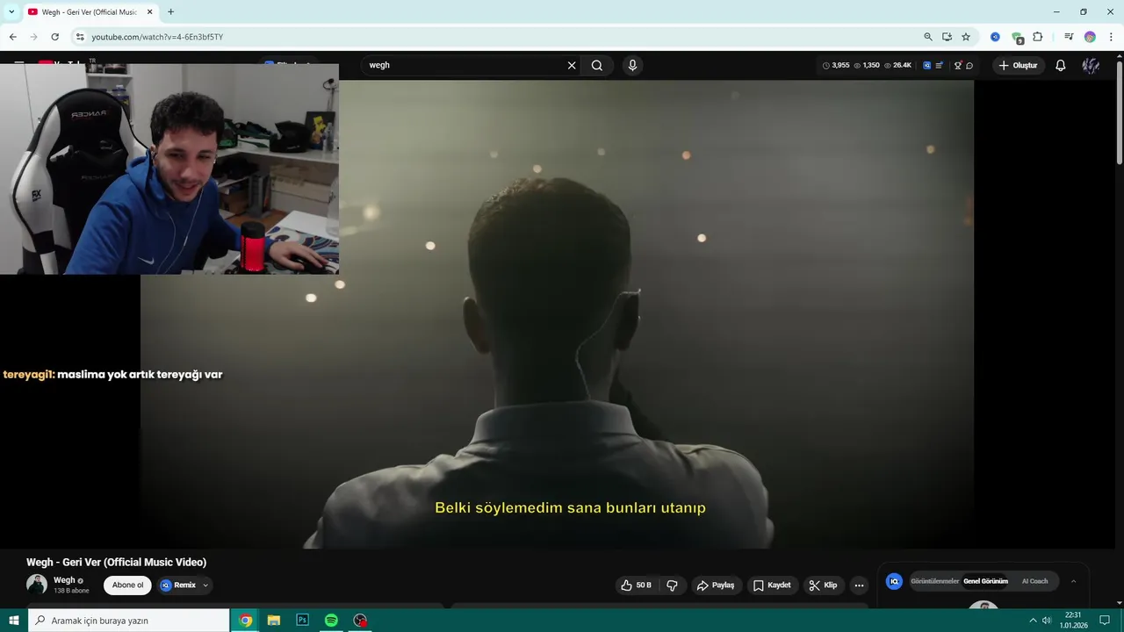Close the Wegh - Geri Ver tab
This screenshot has height=632, width=1124.
(150, 11)
